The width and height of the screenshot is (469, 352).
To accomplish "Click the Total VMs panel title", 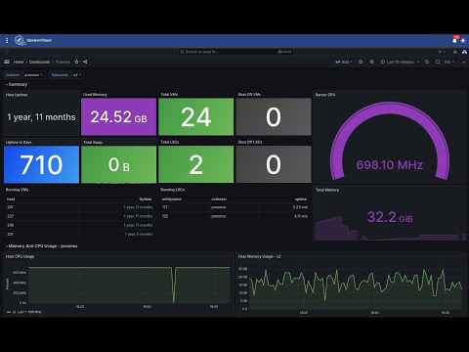I will 169,95.
